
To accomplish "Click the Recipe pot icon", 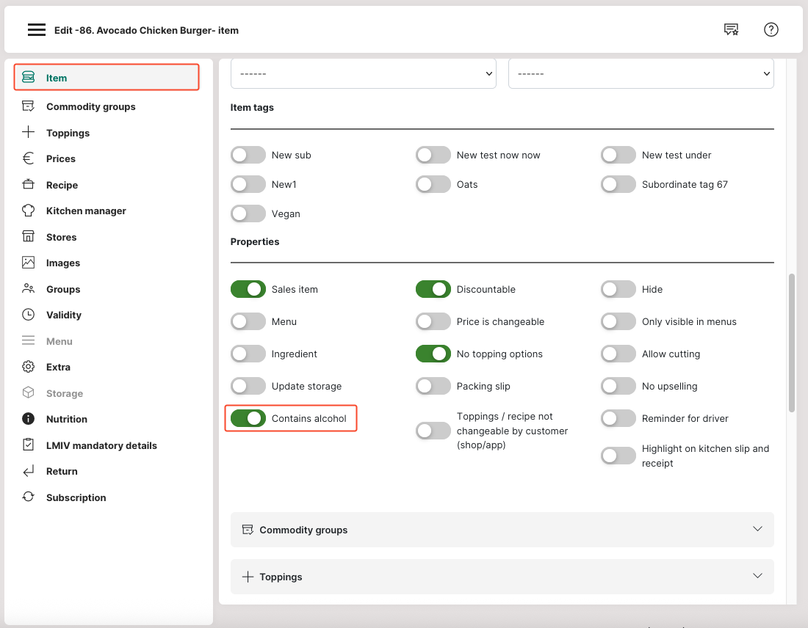I will click(29, 185).
